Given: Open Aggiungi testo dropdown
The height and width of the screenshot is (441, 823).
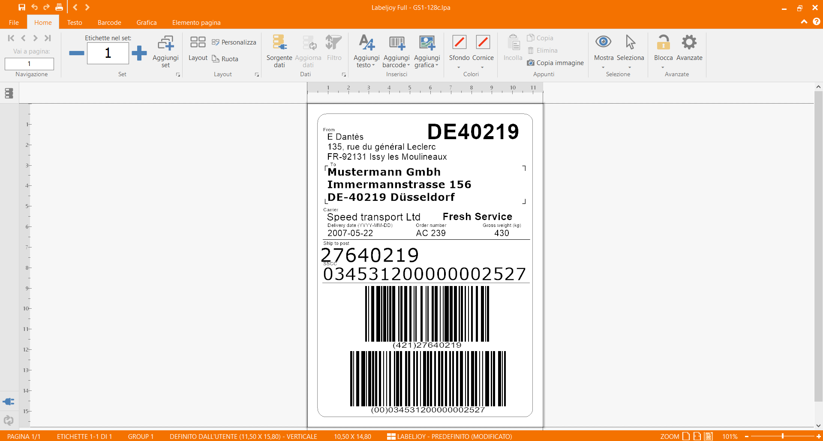Looking at the screenshot, I should point(366,51).
